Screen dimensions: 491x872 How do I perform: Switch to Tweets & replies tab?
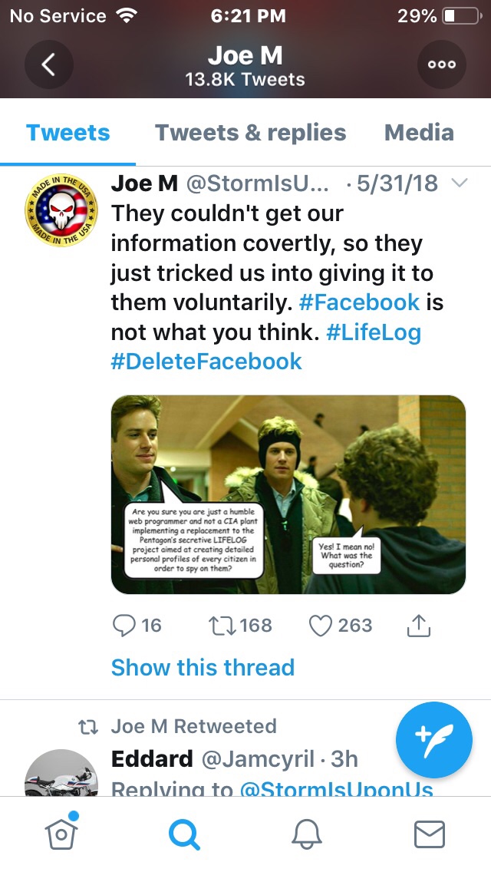point(250,133)
